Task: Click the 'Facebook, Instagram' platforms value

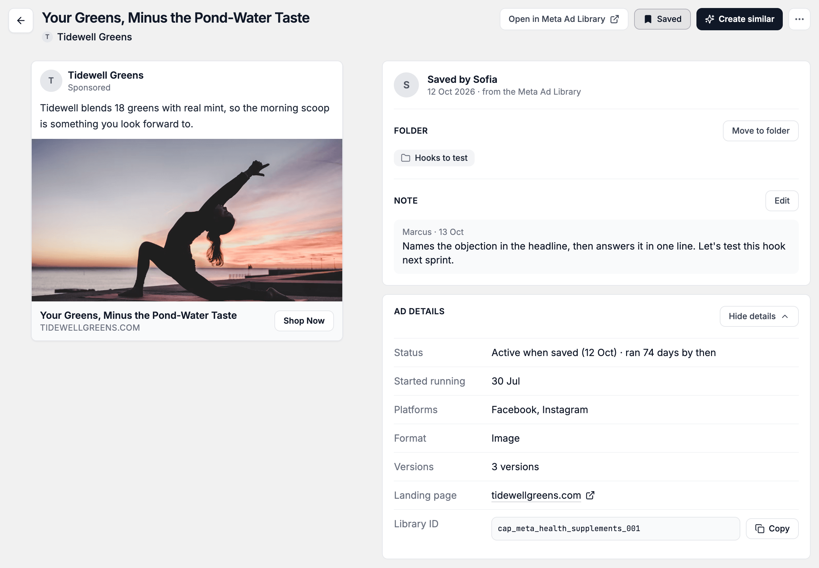Action: click(539, 410)
